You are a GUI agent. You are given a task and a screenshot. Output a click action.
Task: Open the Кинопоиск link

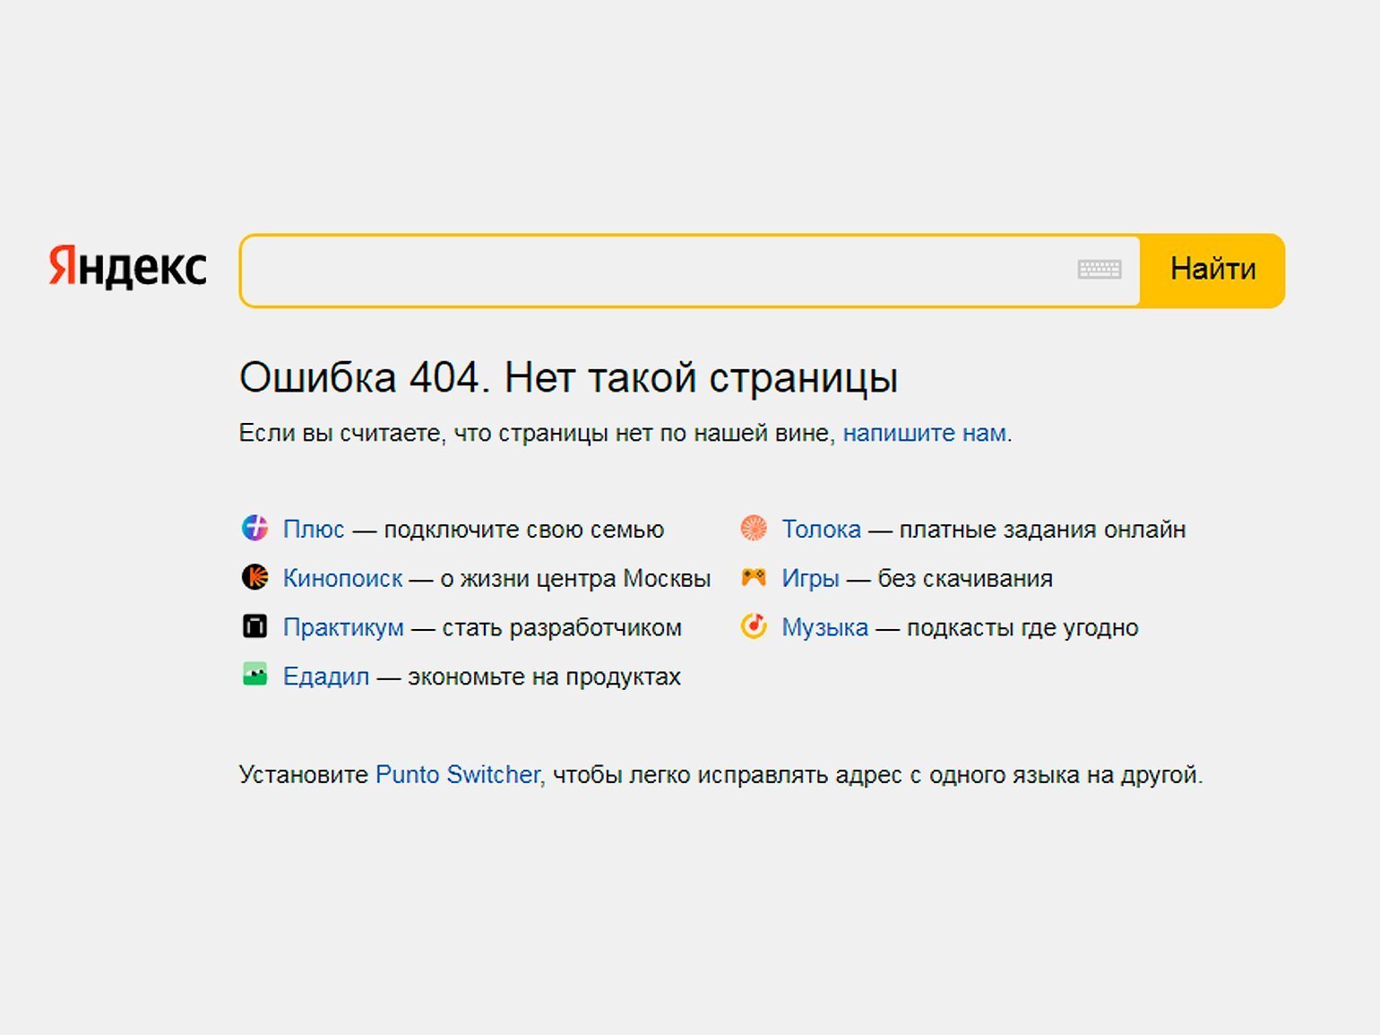[x=342, y=578]
